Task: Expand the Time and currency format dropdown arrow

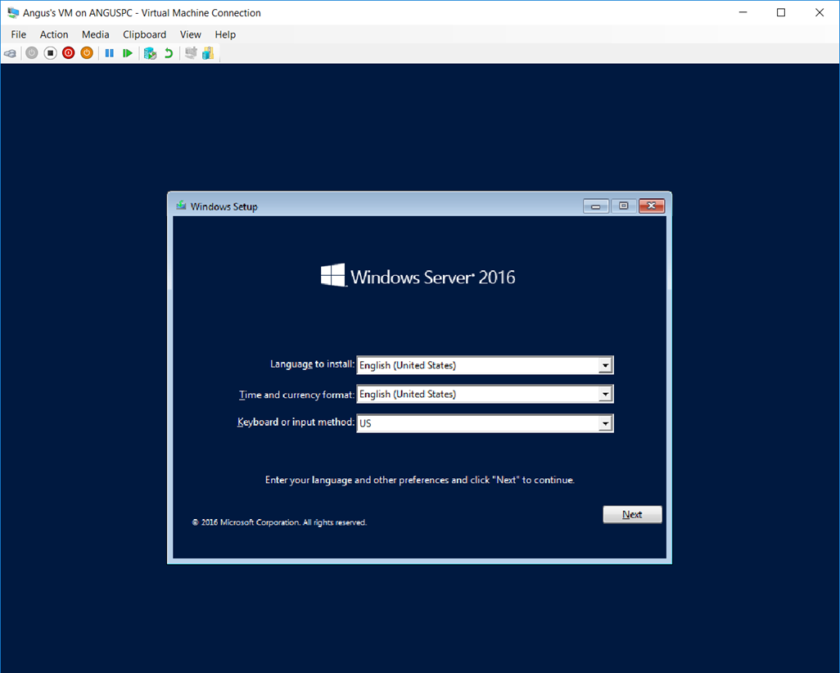Action: (605, 395)
